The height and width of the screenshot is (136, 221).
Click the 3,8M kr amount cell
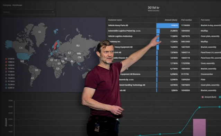168,91
